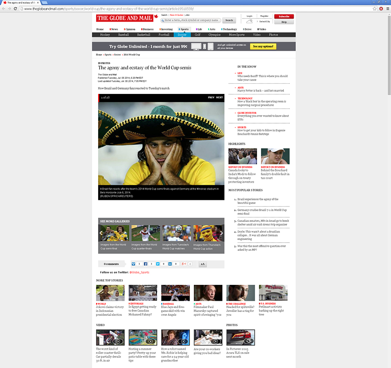Open 'Who needs Banff?' Life story
The width and height of the screenshot is (391, 368).
pos(262,78)
